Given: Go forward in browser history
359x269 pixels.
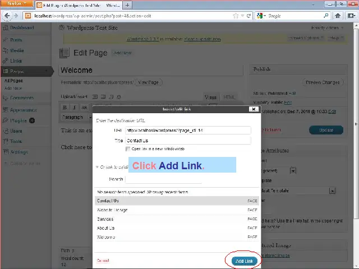Looking at the screenshot, I should pyautogui.click(x=16, y=16).
